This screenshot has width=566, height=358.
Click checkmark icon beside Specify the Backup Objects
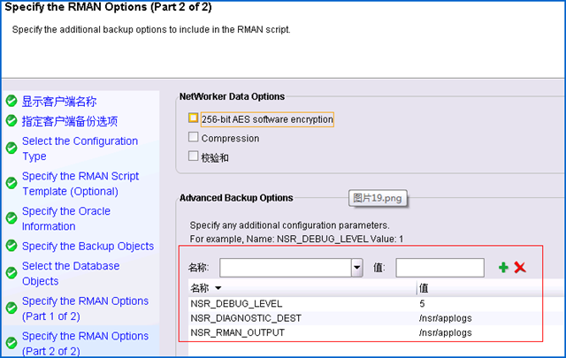(11, 246)
